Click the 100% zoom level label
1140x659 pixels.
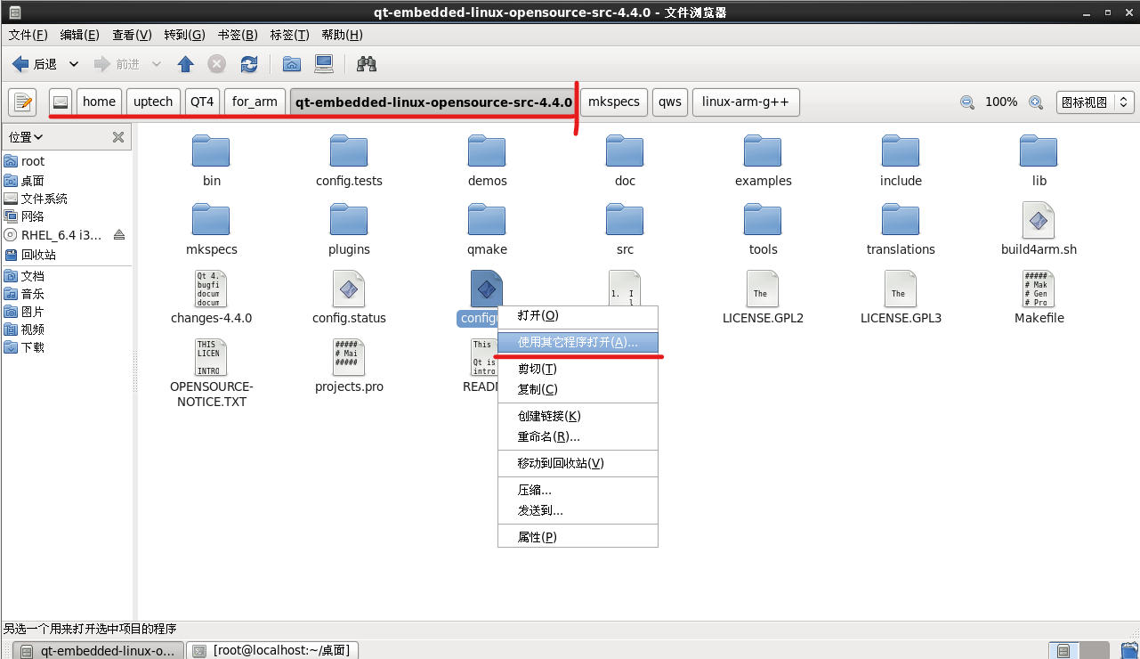1001,102
